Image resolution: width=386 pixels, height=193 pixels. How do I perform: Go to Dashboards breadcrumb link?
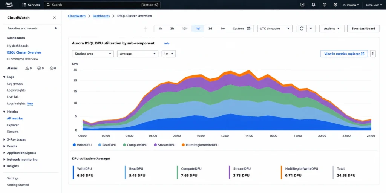click(x=101, y=16)
